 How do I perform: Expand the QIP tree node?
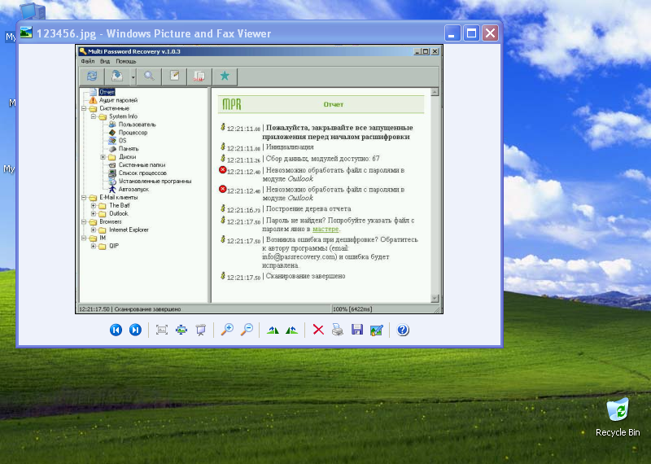point(94,246)
